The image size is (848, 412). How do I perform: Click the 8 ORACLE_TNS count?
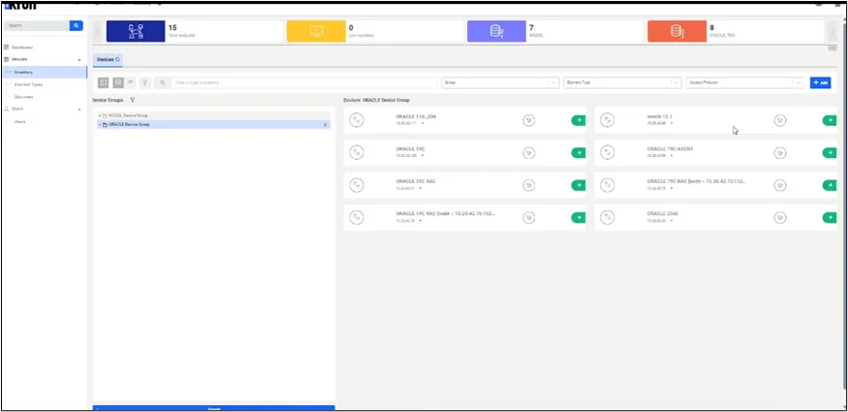(x=712, y=27)
